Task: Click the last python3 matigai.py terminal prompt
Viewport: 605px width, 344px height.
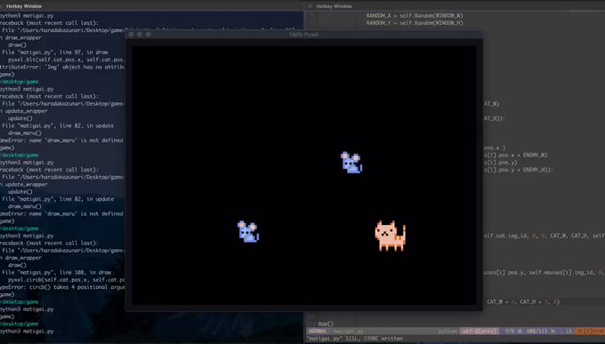Action: tap(27, 332)
